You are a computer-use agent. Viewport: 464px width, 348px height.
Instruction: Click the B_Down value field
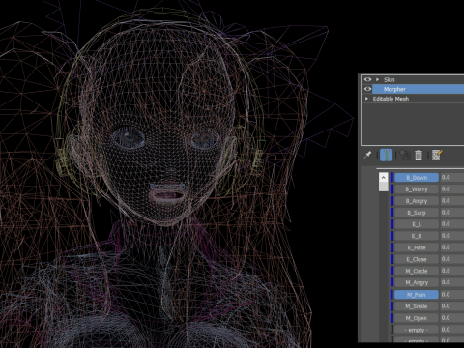point(452,178)
